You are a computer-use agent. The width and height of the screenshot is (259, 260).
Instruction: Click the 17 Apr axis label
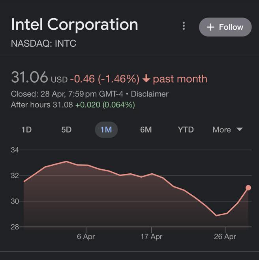[152, 237]
